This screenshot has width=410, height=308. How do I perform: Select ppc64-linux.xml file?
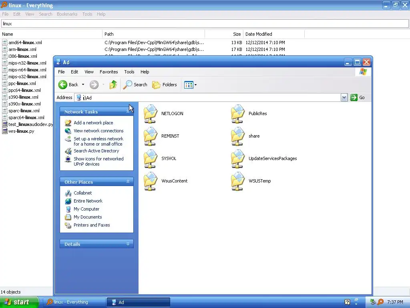click(x=24, y=90)
